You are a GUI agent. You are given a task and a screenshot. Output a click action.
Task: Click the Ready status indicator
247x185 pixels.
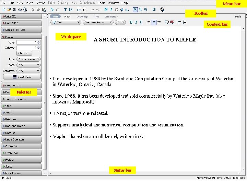click(x=7, y=178)
